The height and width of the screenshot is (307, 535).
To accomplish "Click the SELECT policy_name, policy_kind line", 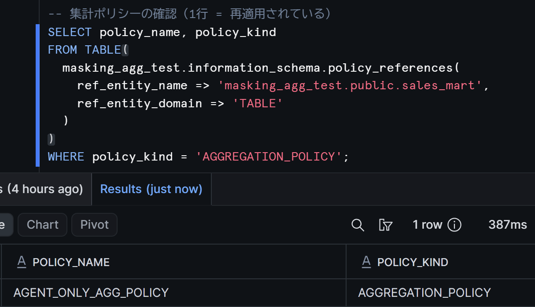I will coord(162,33).
